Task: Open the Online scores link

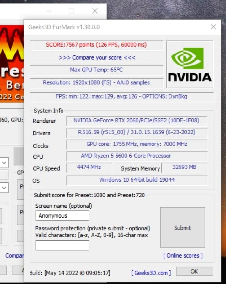Action: (x=183, y=256)
